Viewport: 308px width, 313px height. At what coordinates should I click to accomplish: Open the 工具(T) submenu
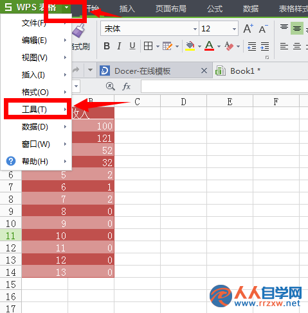(36, 110)
